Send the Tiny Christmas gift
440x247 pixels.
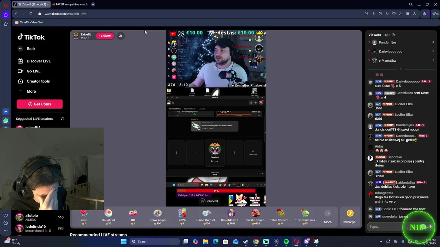(x=305, y=216)
